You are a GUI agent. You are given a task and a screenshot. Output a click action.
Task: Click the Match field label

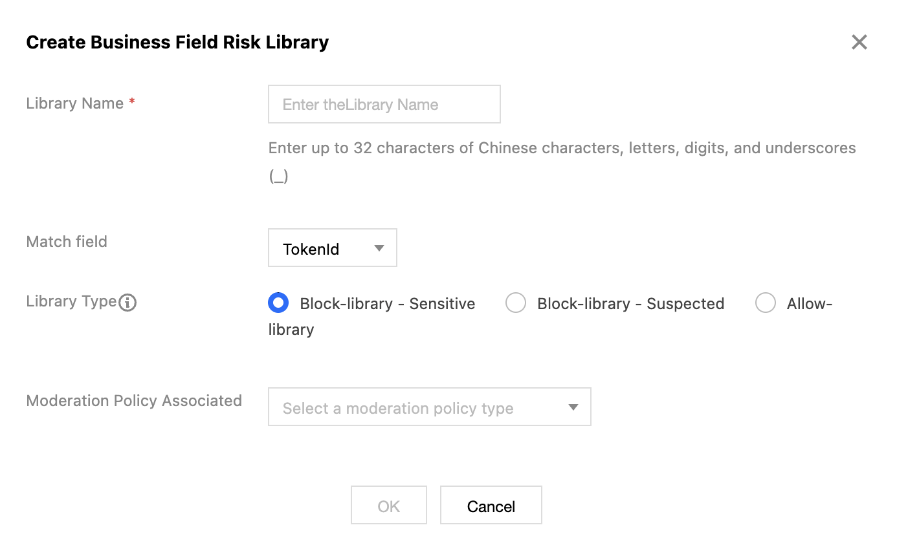(67, 242)
